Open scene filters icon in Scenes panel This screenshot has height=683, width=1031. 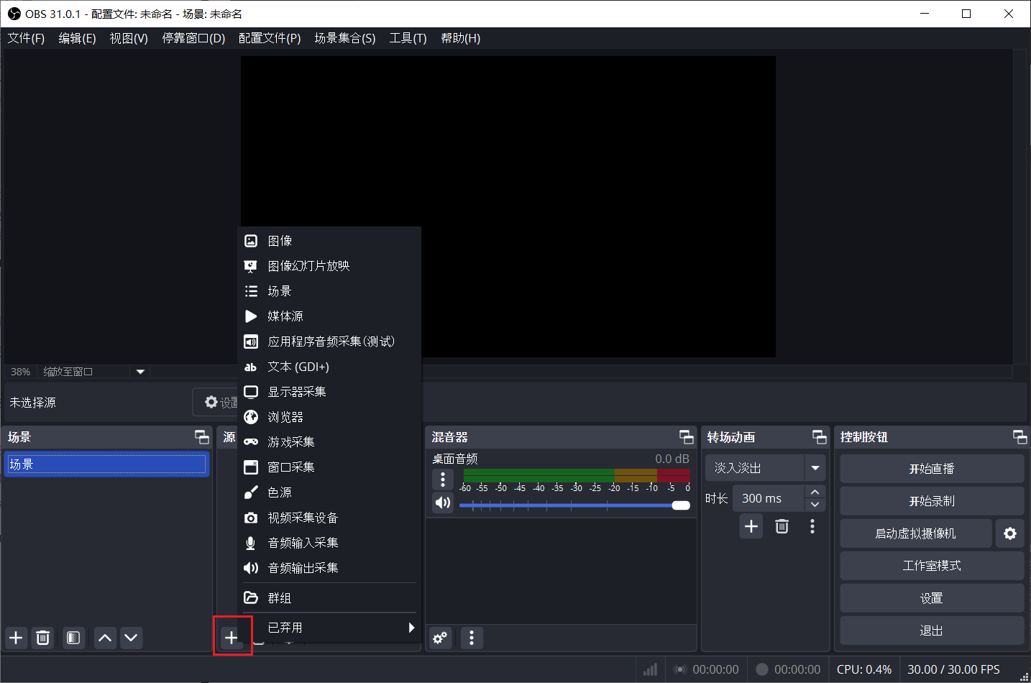tap(73, 638)
